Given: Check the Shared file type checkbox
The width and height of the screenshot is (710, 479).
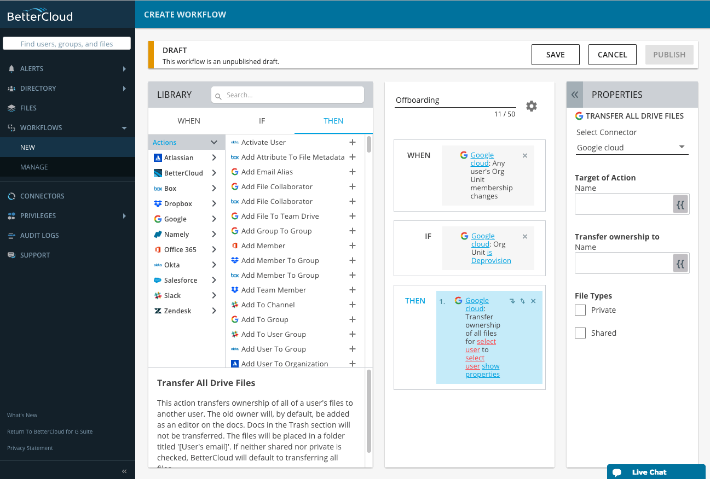Looking at the screenshot, I should pos(580,333).
